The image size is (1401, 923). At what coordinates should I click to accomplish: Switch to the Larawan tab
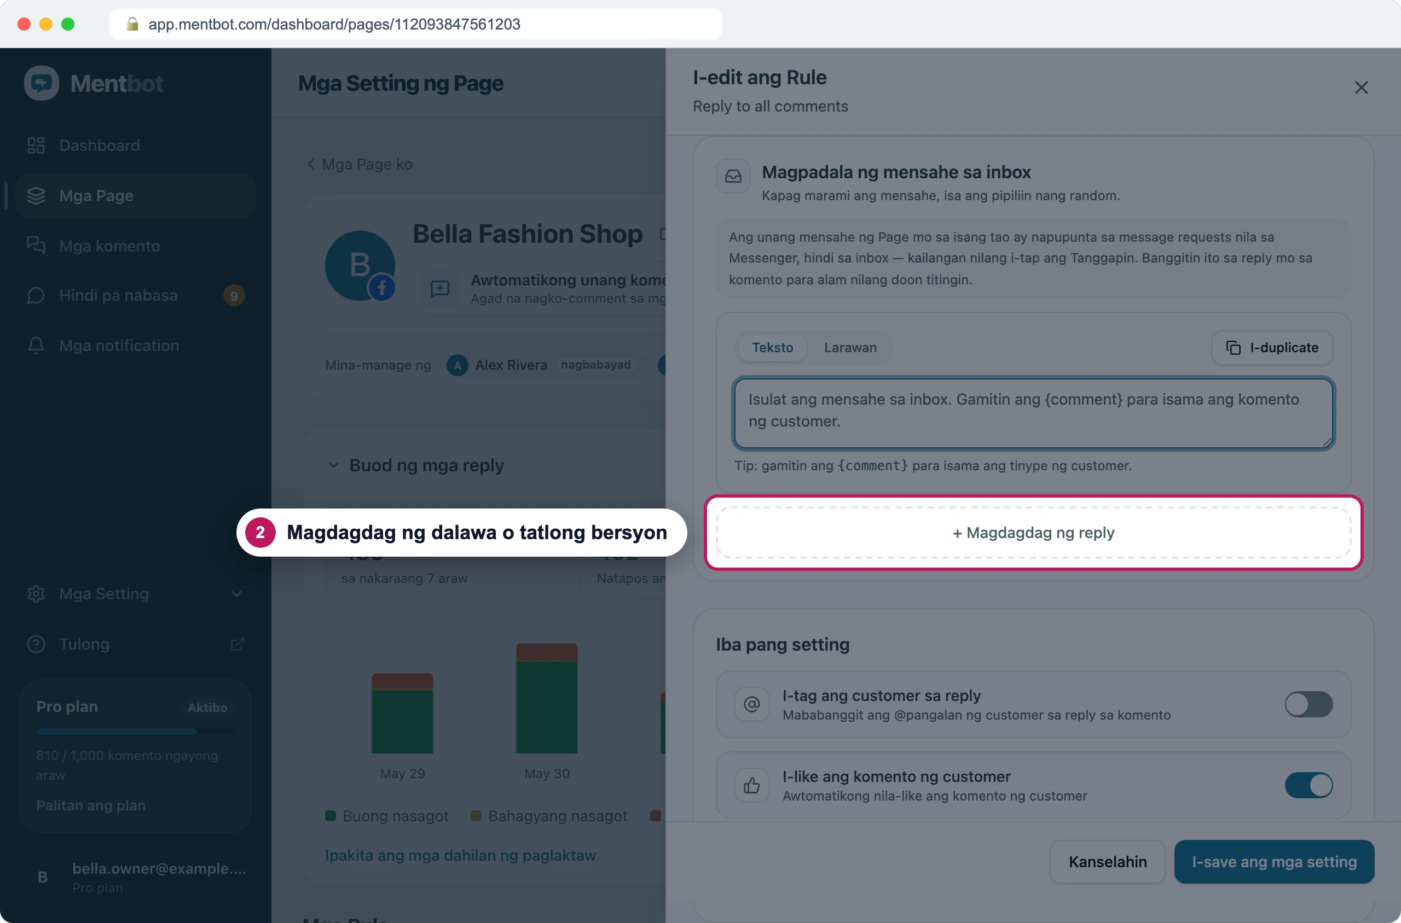click(x=850, y=347)
